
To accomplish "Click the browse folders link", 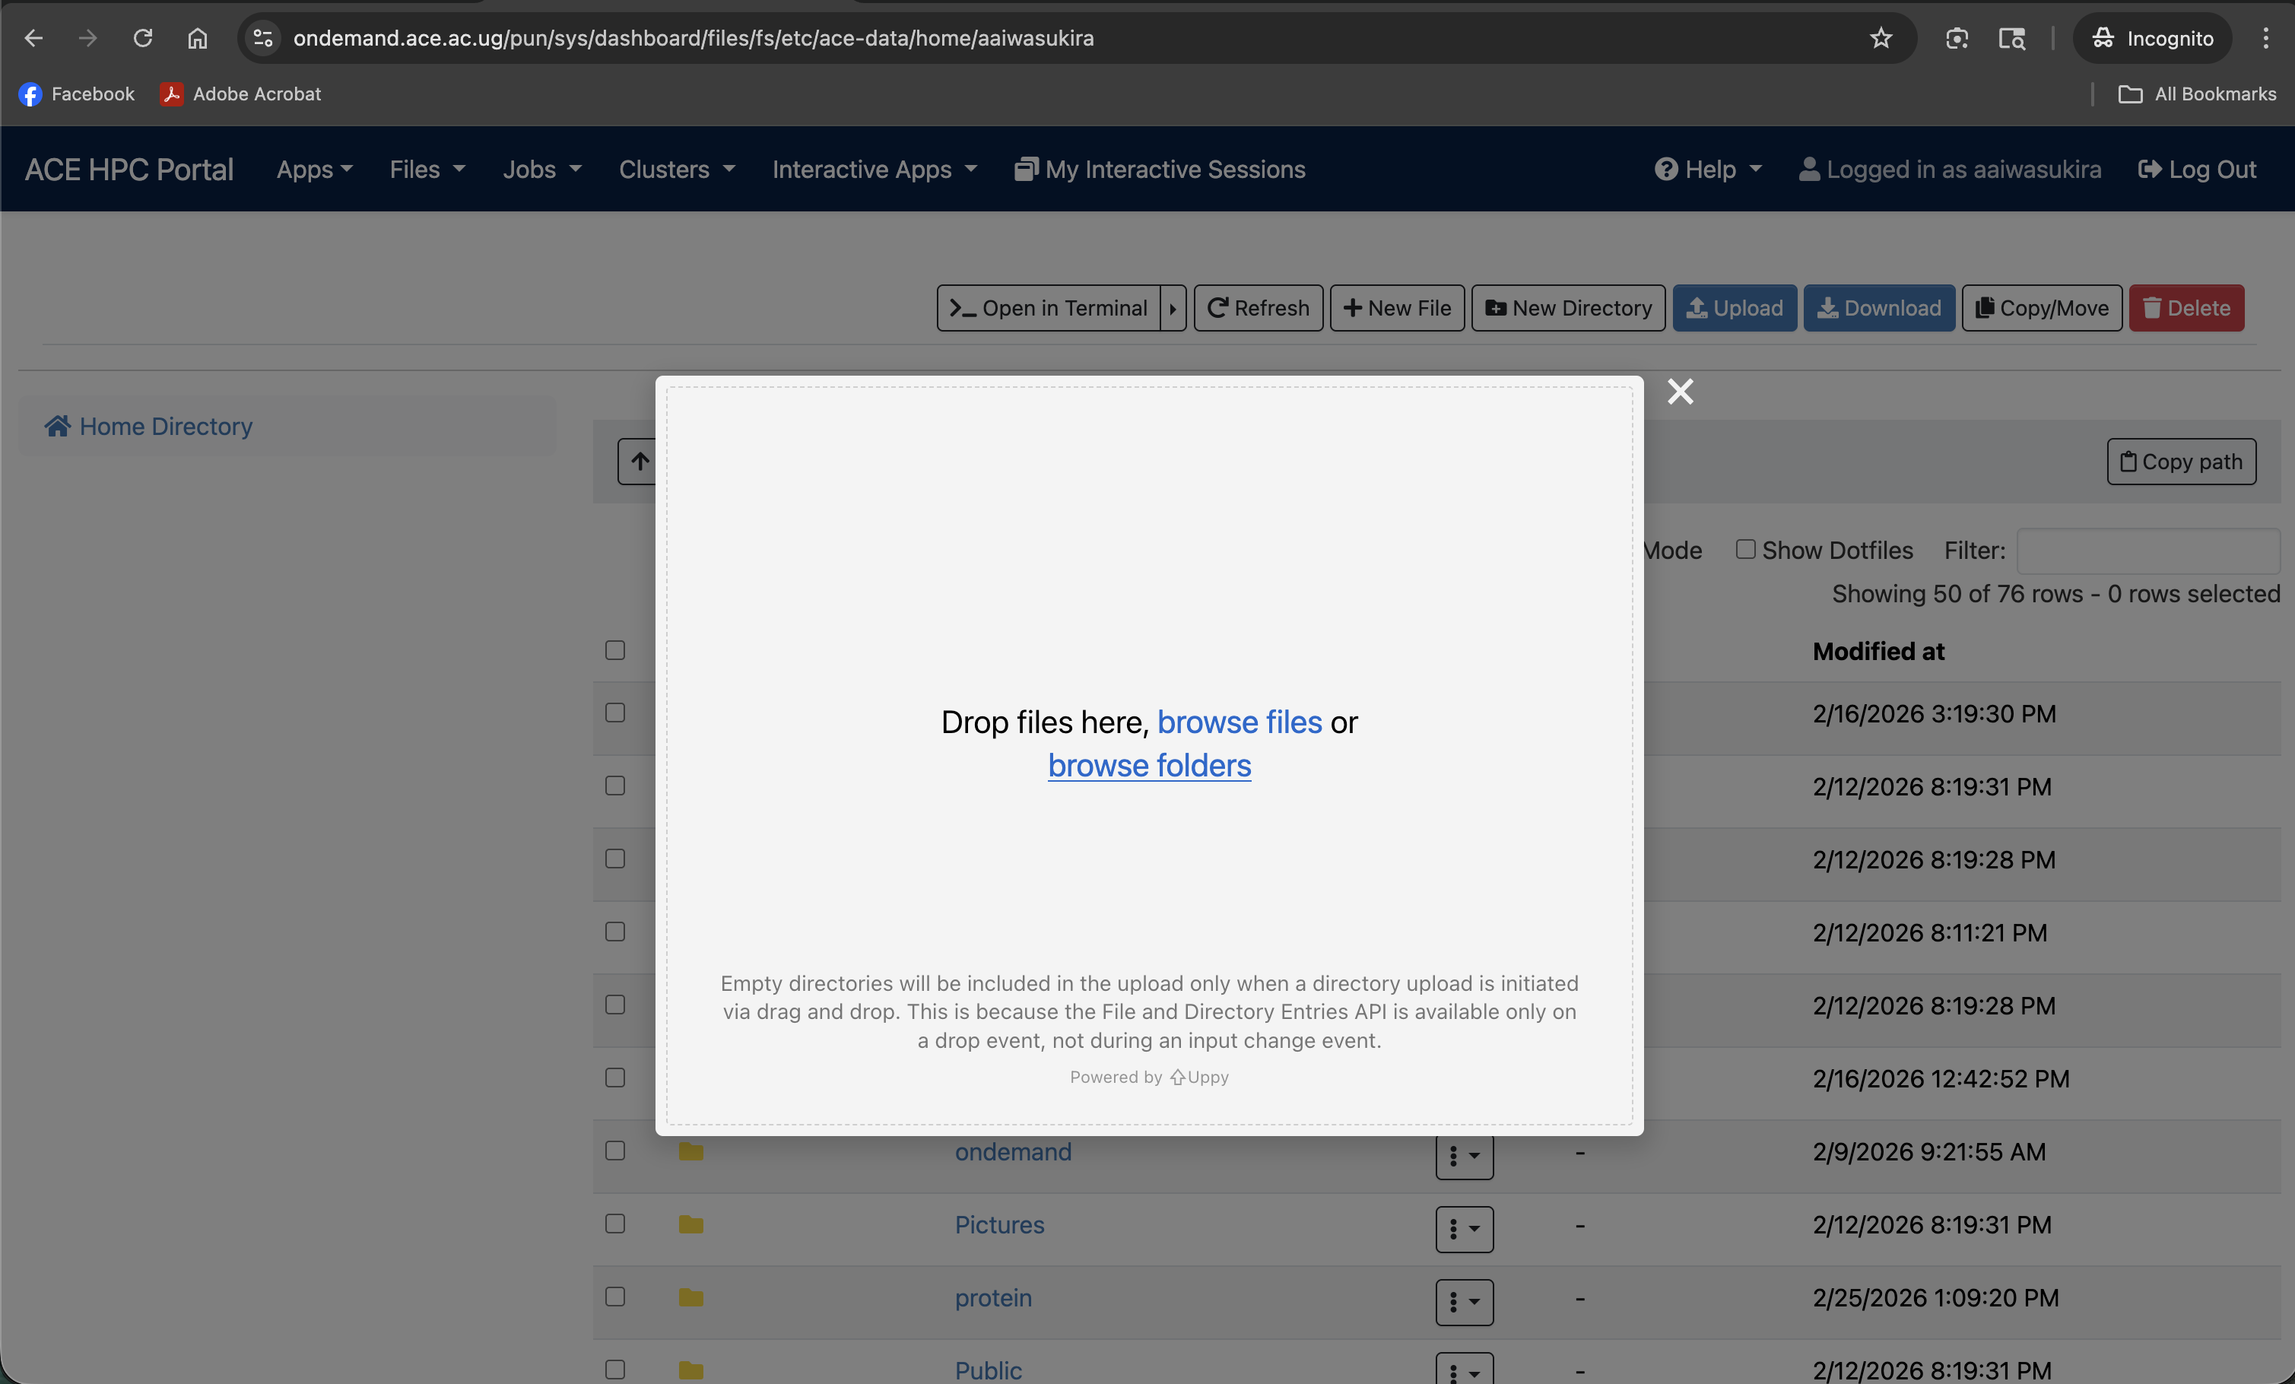I will pyautogui.click(x=1148, y=766).
